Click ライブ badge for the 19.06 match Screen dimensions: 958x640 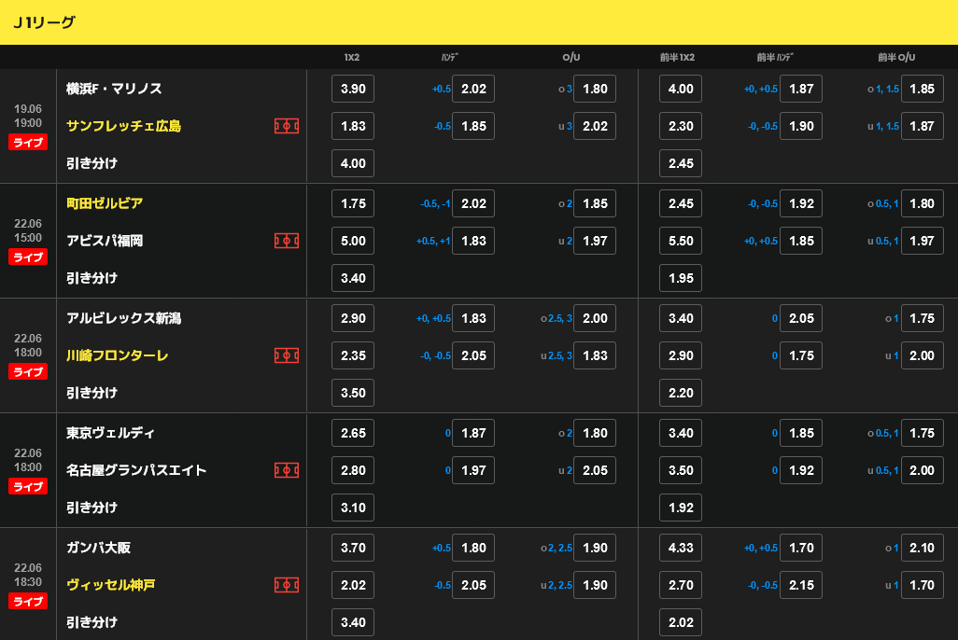point(28,143)
